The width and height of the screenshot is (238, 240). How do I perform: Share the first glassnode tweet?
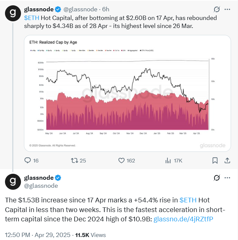pos(227,160)
